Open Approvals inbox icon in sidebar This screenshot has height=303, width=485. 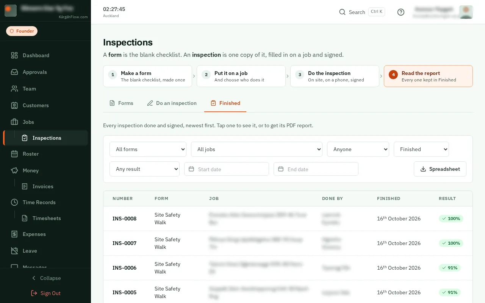tap(14, 72)
